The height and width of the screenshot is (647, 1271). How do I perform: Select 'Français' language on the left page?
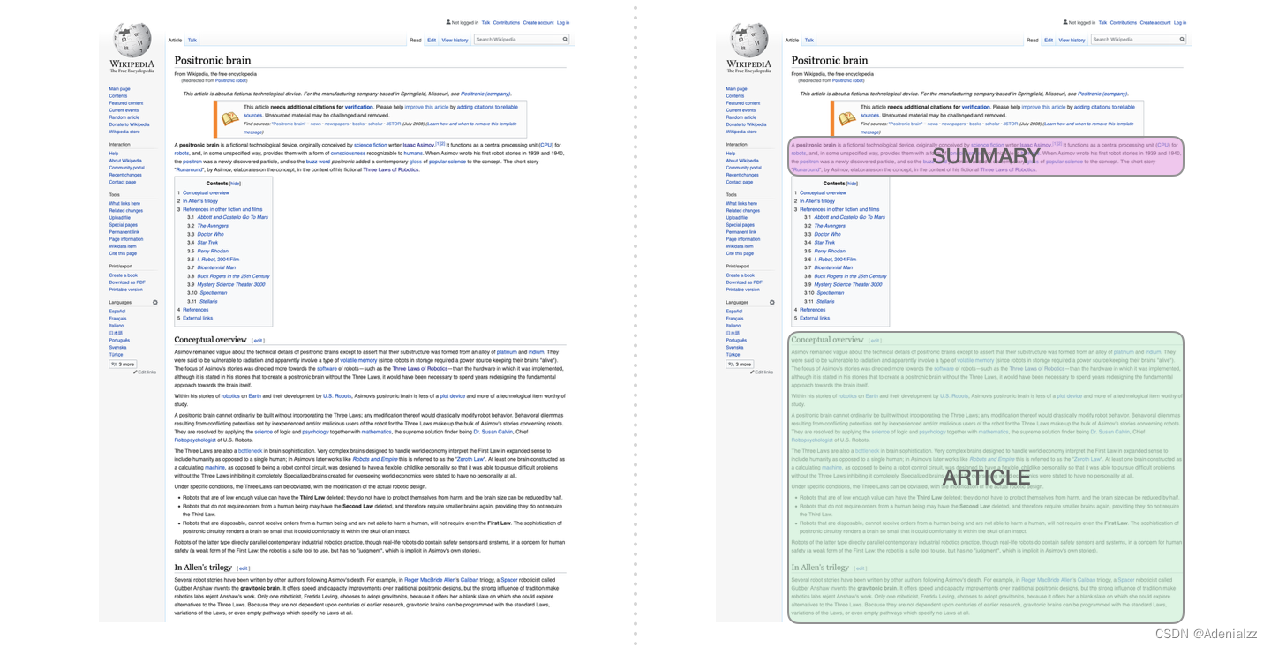point(117,319)
